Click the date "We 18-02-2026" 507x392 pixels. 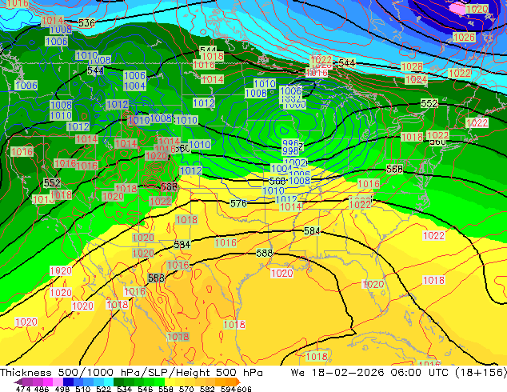337,373
